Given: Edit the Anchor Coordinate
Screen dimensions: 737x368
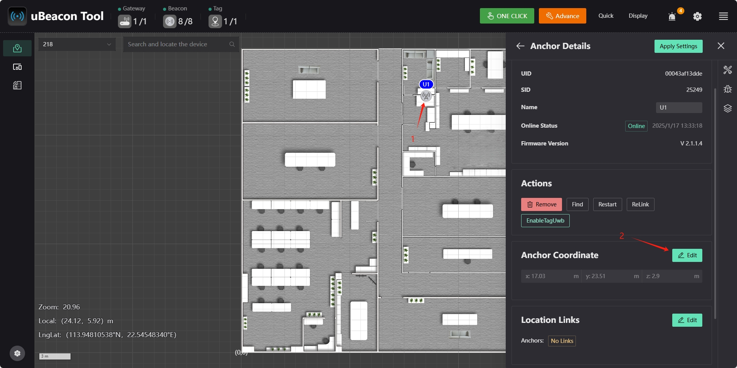Looking at the screenshot, I should coord(687,255).
